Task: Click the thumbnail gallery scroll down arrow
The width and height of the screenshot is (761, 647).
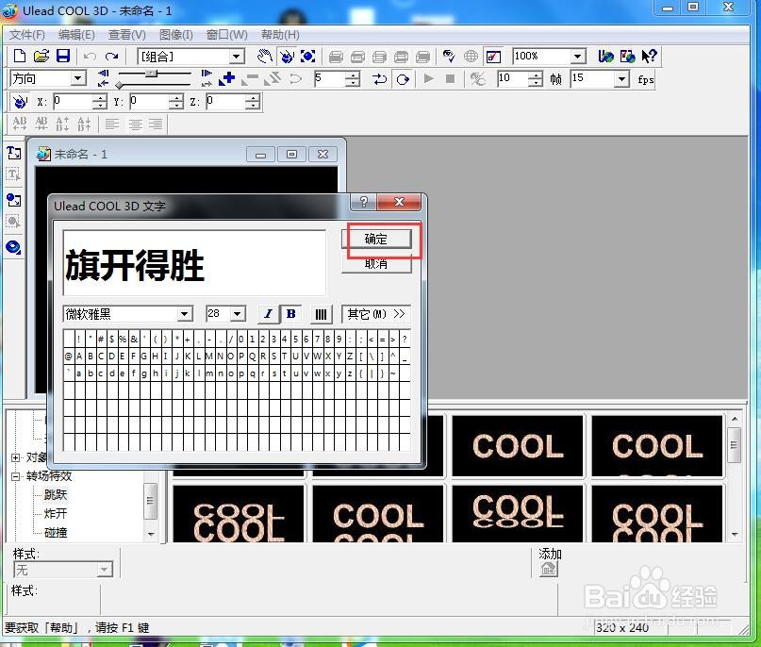Action: pyautogui.click(x=735, y=535)
